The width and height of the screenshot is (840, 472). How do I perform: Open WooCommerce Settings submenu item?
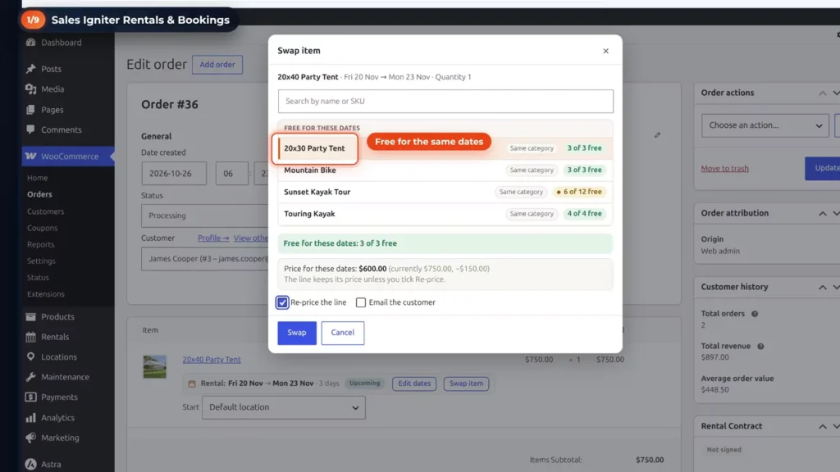(x=41, y=261)
